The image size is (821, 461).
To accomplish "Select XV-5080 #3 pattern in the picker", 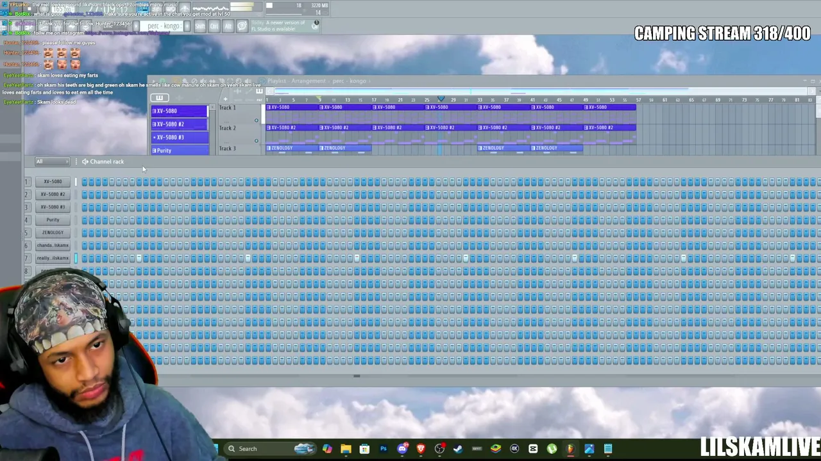I will 180,137.
